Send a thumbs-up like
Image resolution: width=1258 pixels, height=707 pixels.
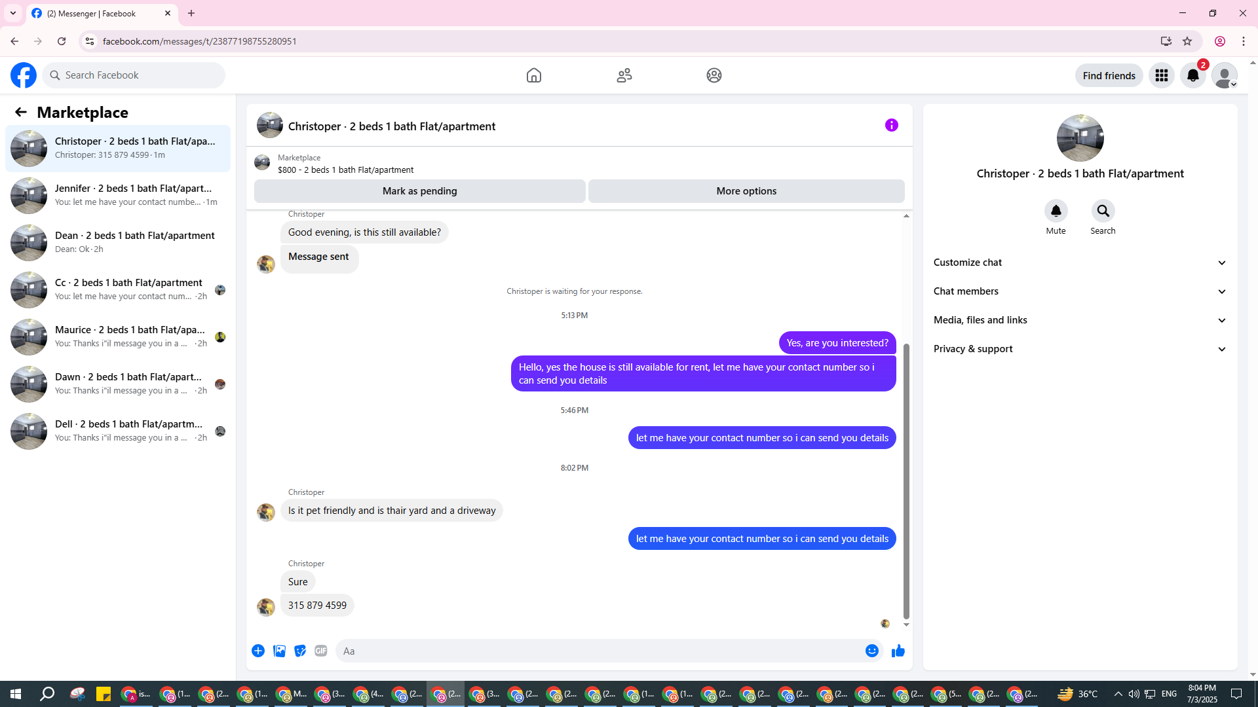898,651
